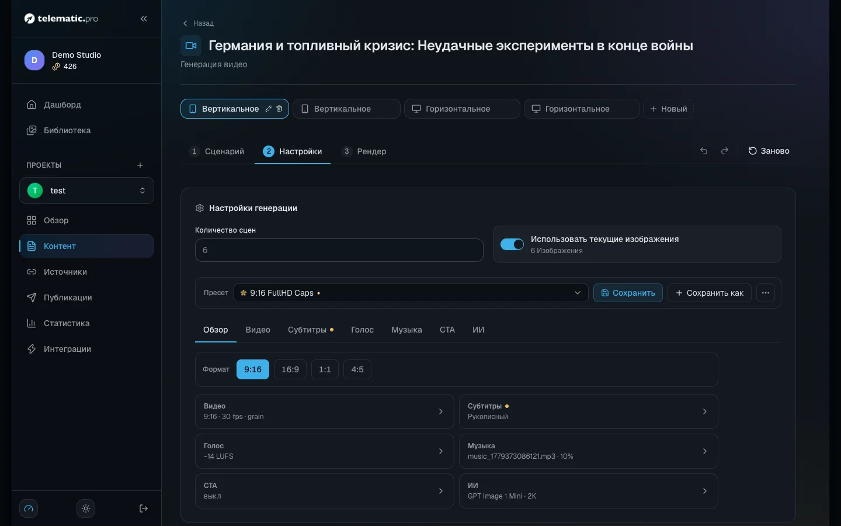Select the 4:5 format option
This screenshot has height=526, width=841.
click(x=357, y=369)
